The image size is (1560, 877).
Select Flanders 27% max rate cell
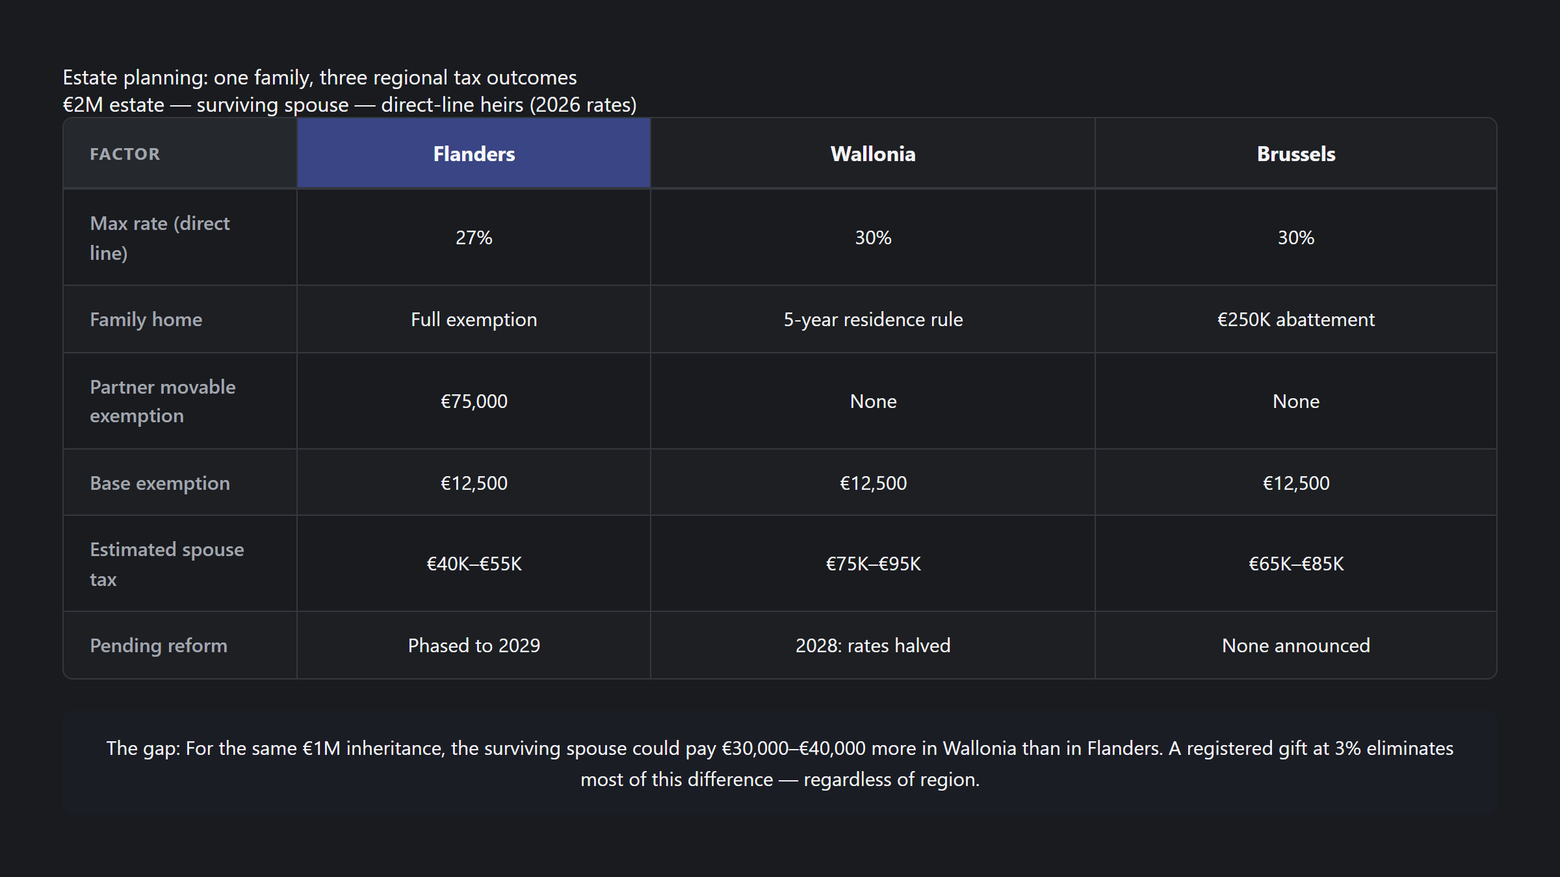point(474,238)
